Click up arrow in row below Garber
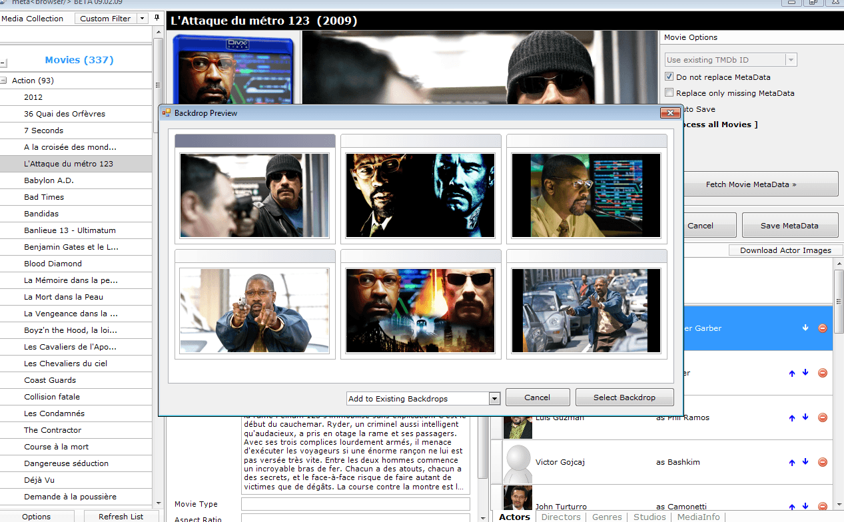This screenshot has height=522, width=844. click(792, 374)
